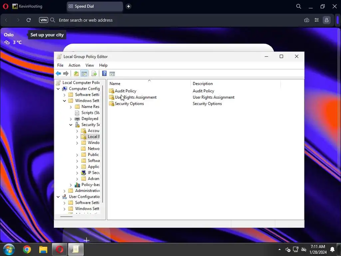341x256 pixels.
Task: Click the Opera profile account icon
Action: click(327, 20)
